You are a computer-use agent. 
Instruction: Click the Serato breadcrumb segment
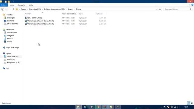[x=70, y=9]
